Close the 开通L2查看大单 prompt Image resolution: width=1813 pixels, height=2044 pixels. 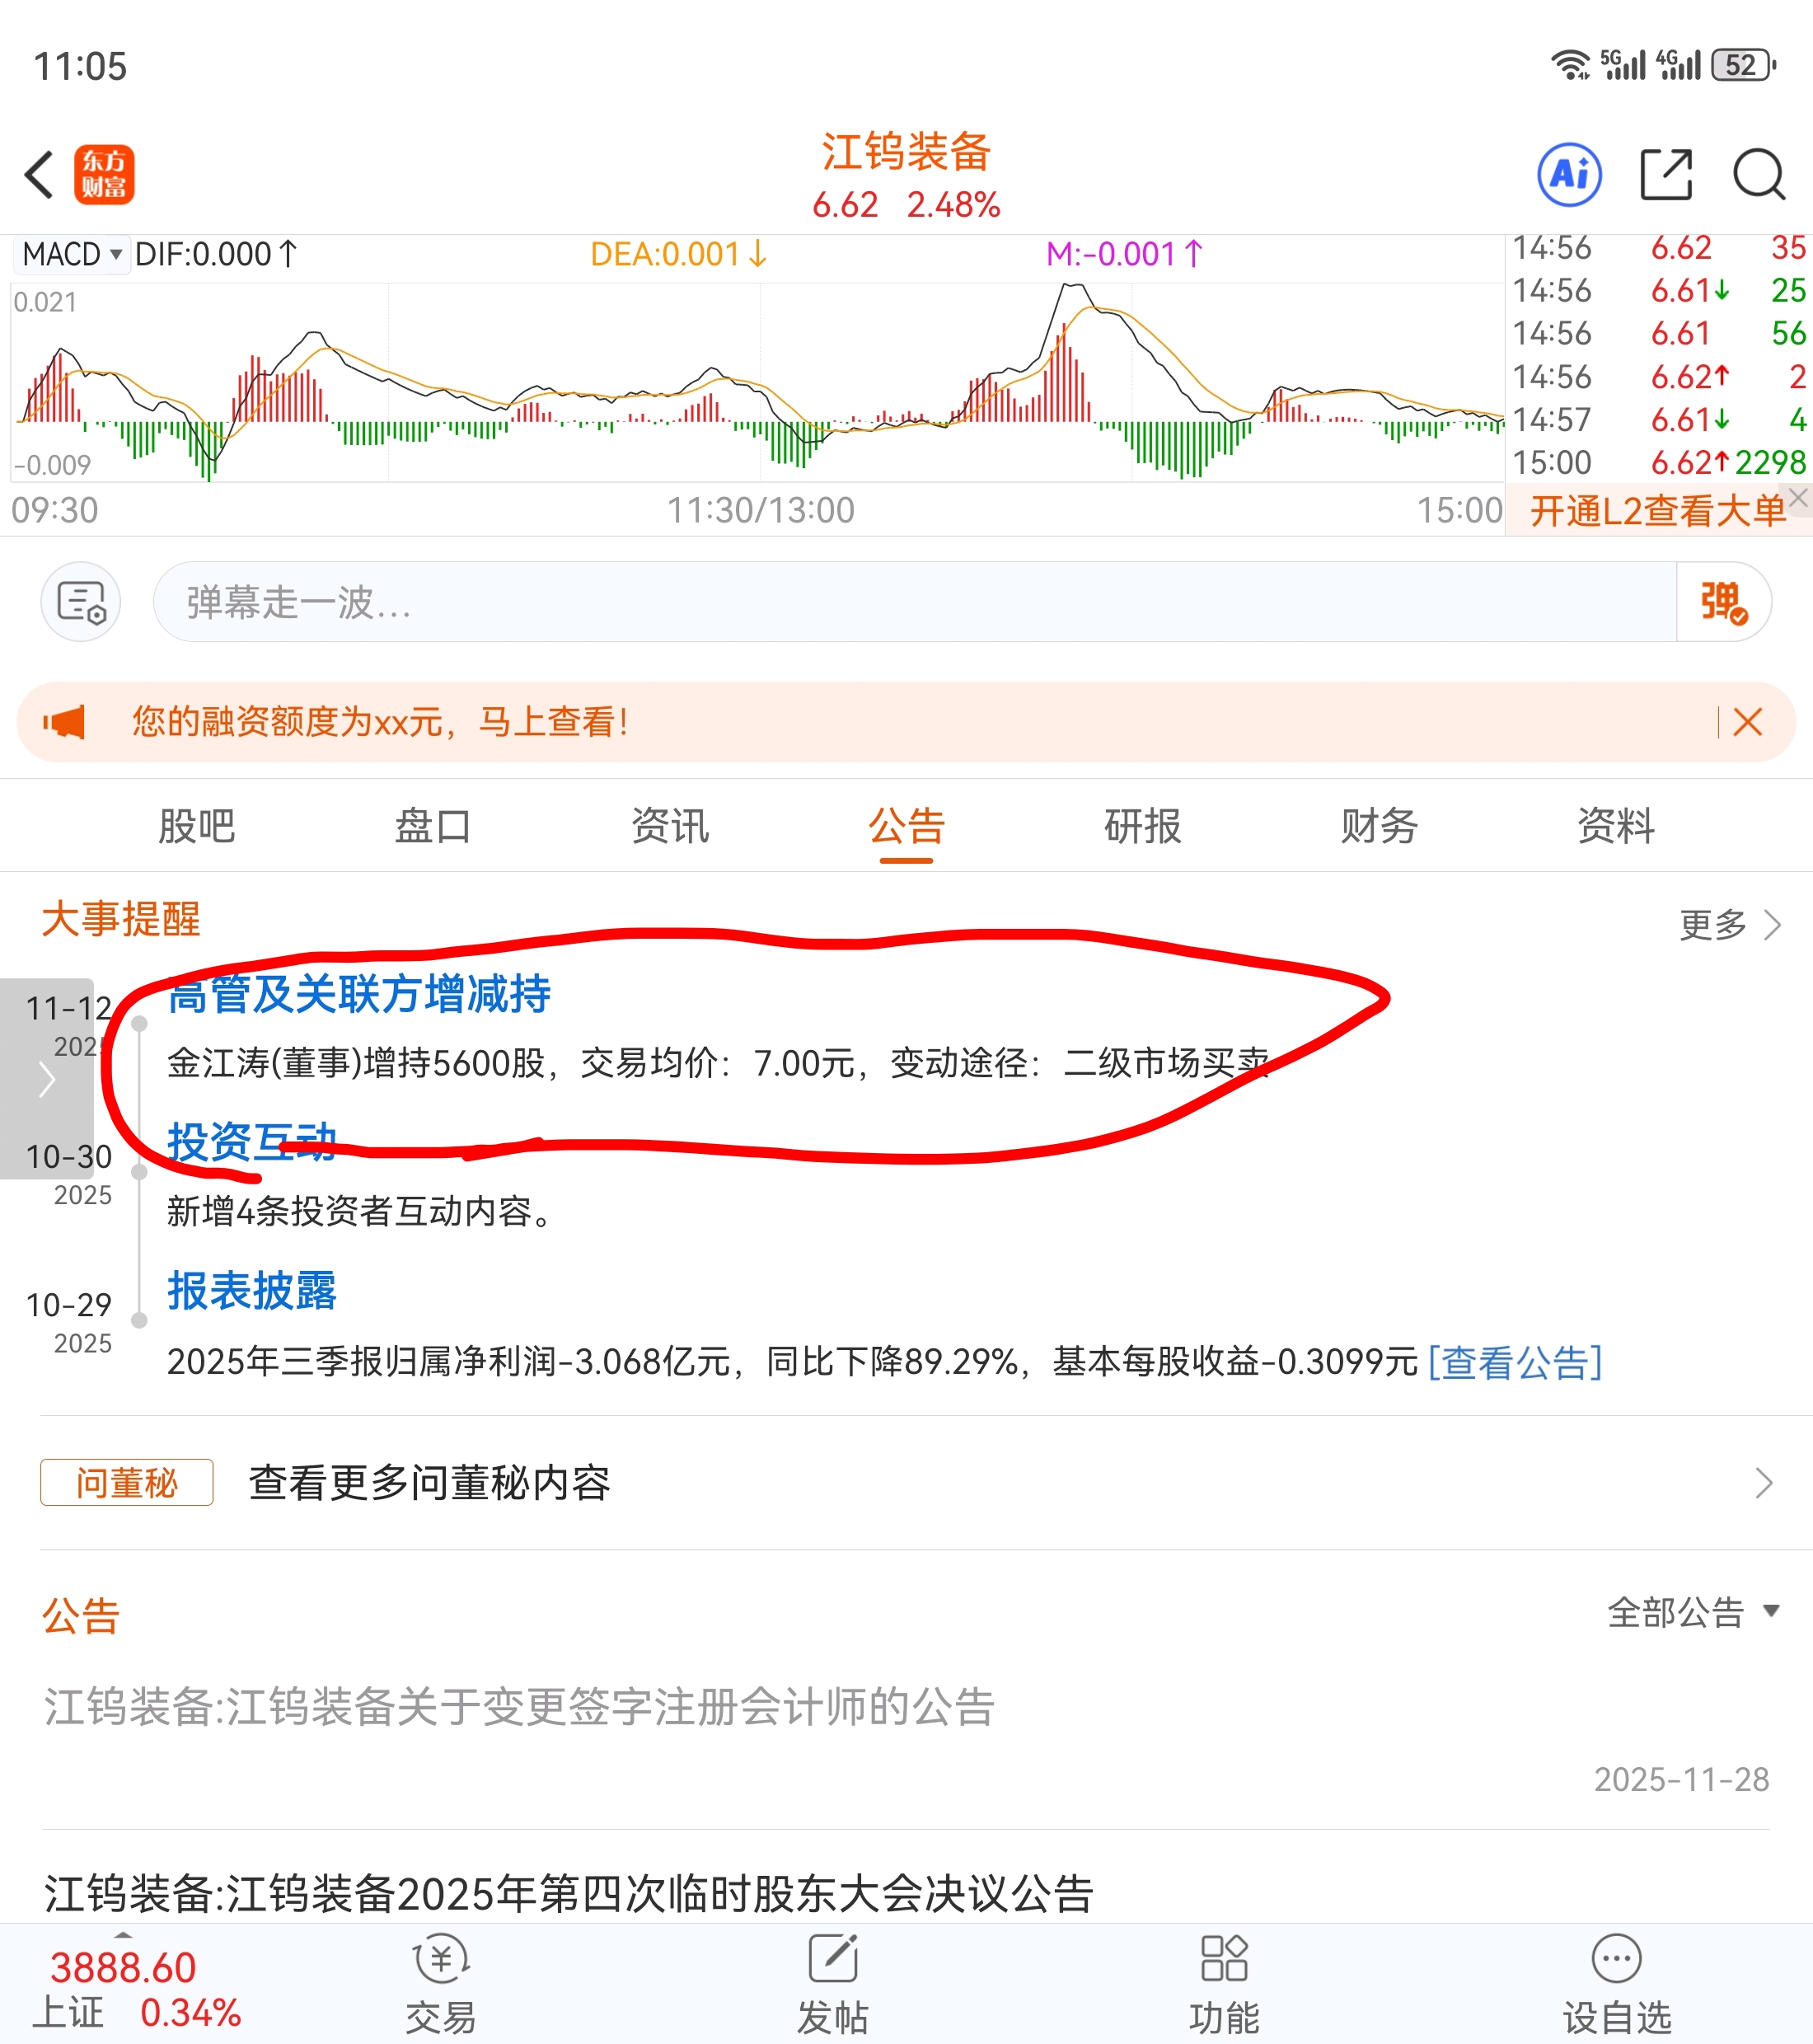1798,497
